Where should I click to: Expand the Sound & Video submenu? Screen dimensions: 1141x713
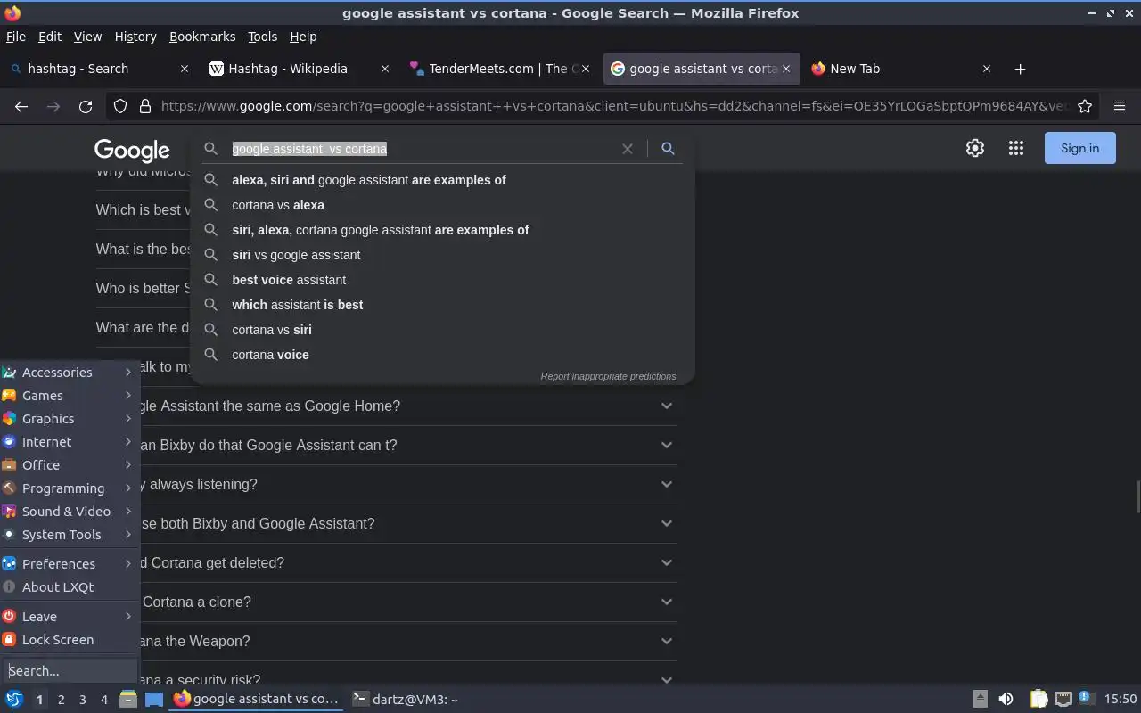coord(70,512)
